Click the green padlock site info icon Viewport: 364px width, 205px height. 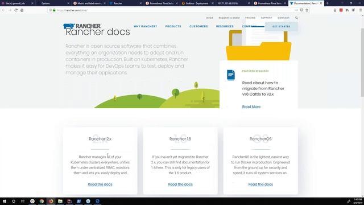pos(54,10)
